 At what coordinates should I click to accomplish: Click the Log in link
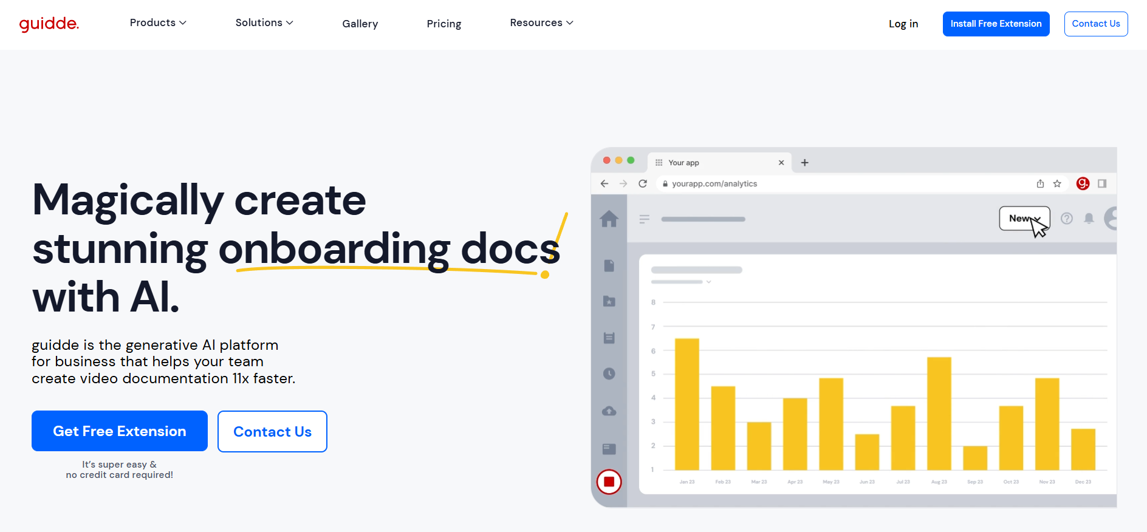point(903,24)
